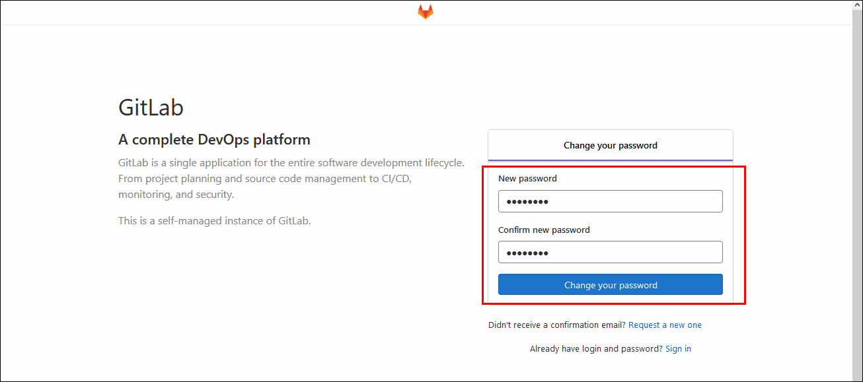Follow the Sign in link
Image resolution: width=863 pixels, height=382 pixels.
click(x=678, y=349)
